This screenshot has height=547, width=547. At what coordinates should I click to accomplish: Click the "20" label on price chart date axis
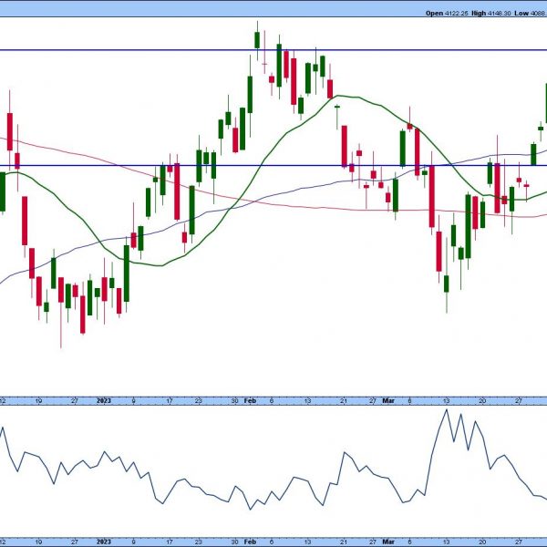point(482,401)
